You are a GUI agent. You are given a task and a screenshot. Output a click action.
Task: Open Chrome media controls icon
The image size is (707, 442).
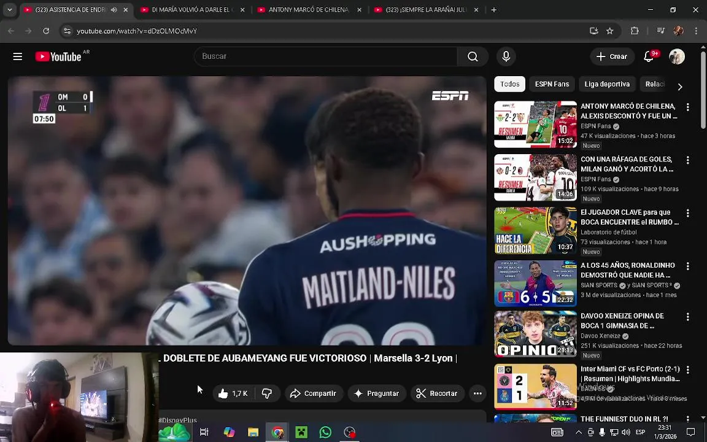[660, 31]
